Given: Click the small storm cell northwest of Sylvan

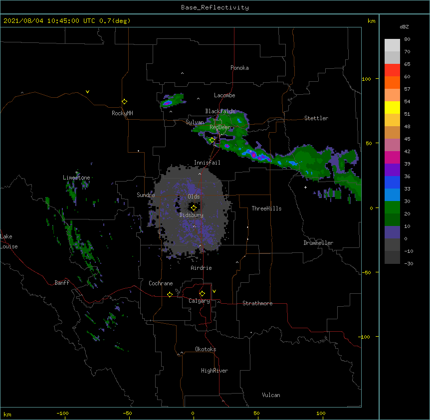Looking at the screenshot, I should coord(172,101).
